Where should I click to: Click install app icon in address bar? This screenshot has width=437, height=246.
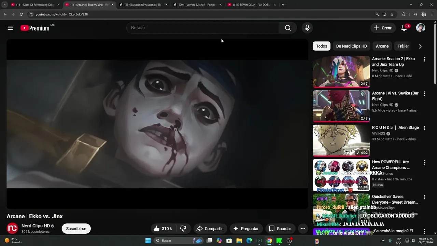tap(384, 14)
